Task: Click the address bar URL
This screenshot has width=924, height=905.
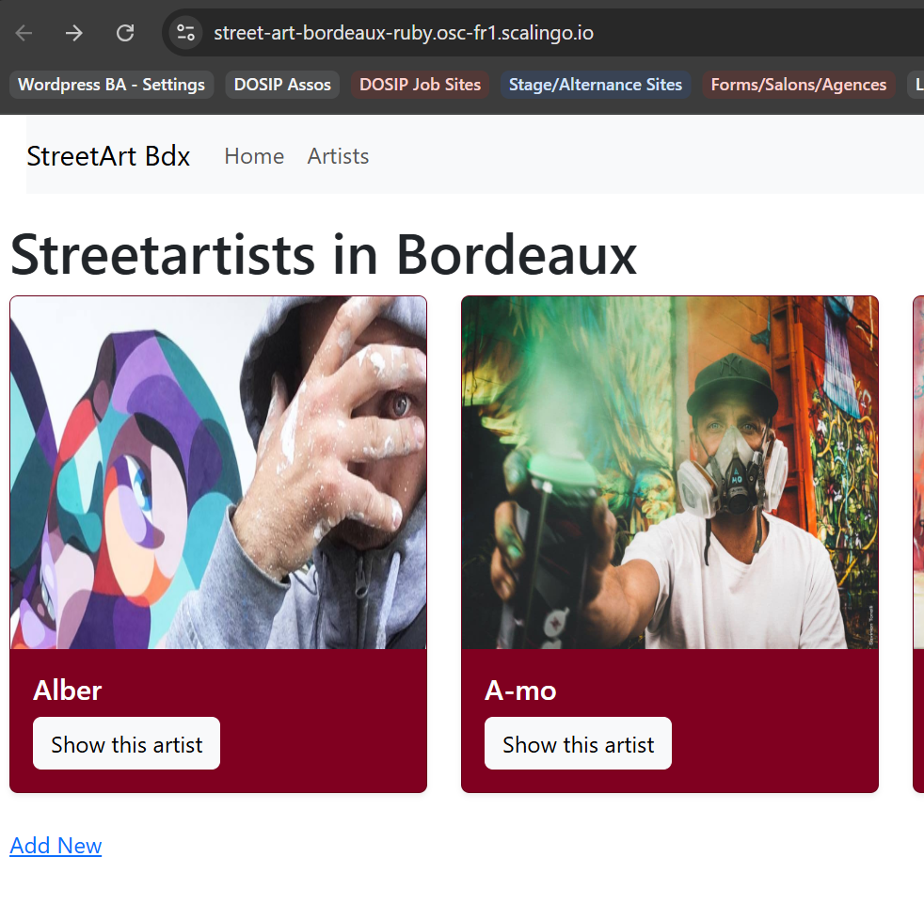Action: [x=403, y=34]
